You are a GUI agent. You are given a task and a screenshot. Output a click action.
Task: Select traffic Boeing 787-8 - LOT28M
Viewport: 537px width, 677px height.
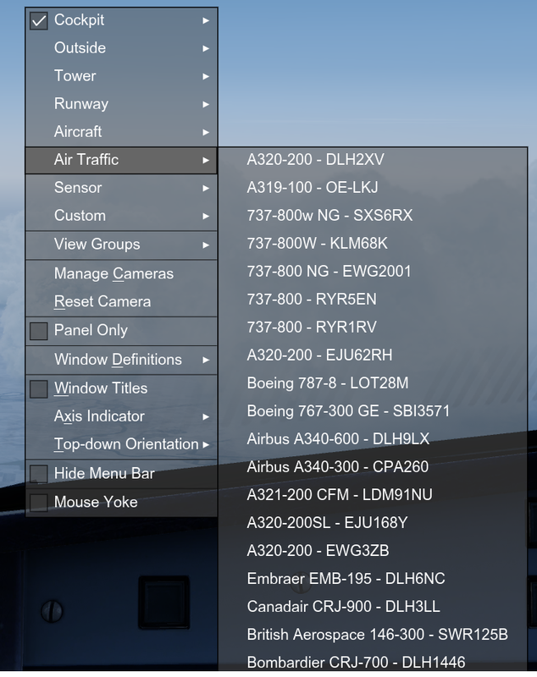point(373,383)
